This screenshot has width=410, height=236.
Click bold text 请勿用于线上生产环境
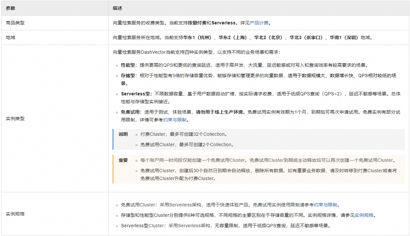click(220, 112)
